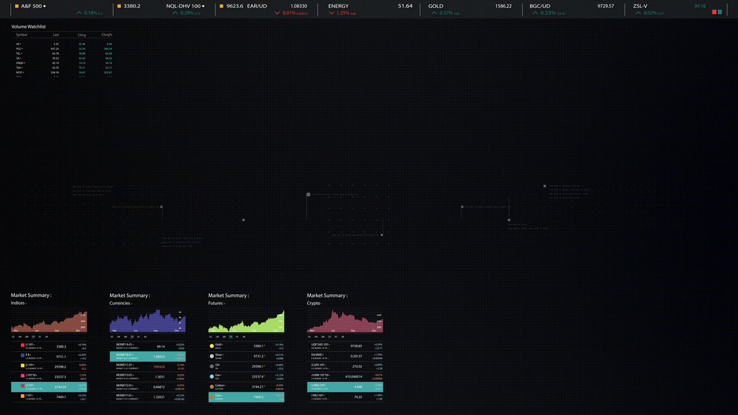Screen dimensions: 738x415
Task: Click the Silver futures circle icon
Action: click(212, 356)
